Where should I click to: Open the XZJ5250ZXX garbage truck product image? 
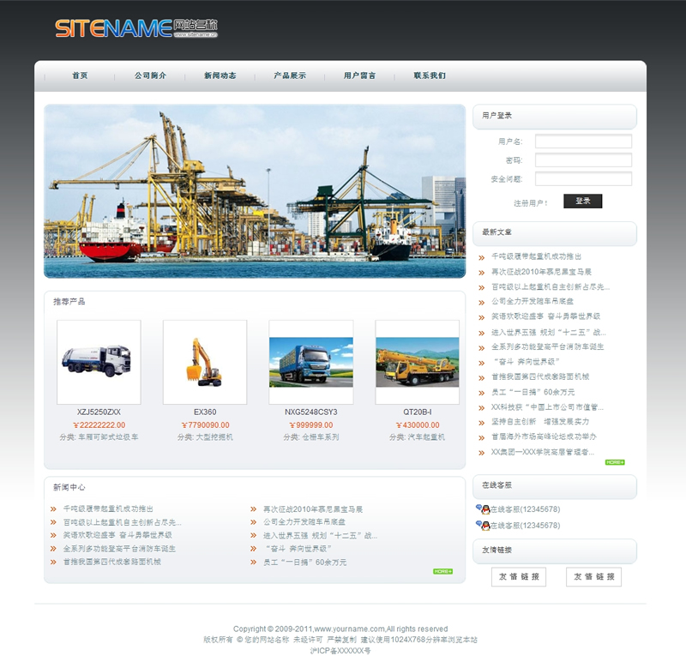99,362
